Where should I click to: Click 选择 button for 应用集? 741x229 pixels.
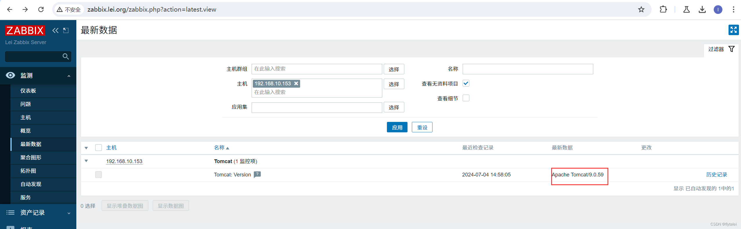coord(394,107)
